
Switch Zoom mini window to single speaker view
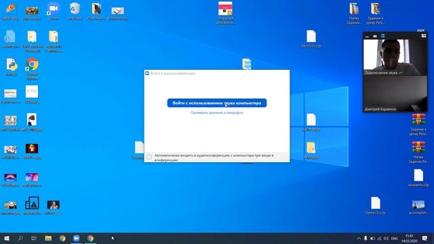(375, 36)
